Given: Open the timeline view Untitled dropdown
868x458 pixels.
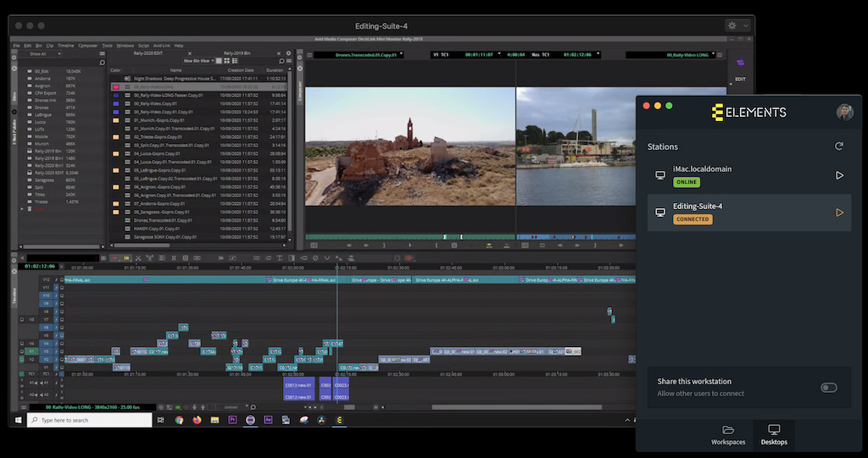Looking at the screenshot, I should click(x=233, y=407).
